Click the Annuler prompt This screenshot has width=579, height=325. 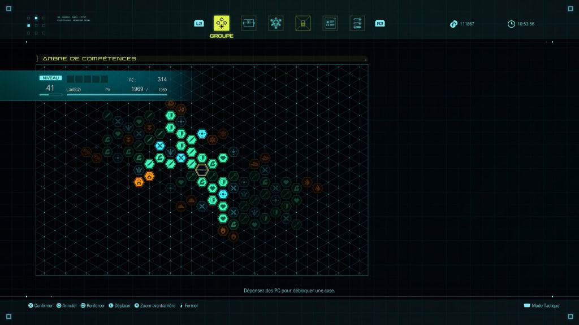[x=67, y=305]
